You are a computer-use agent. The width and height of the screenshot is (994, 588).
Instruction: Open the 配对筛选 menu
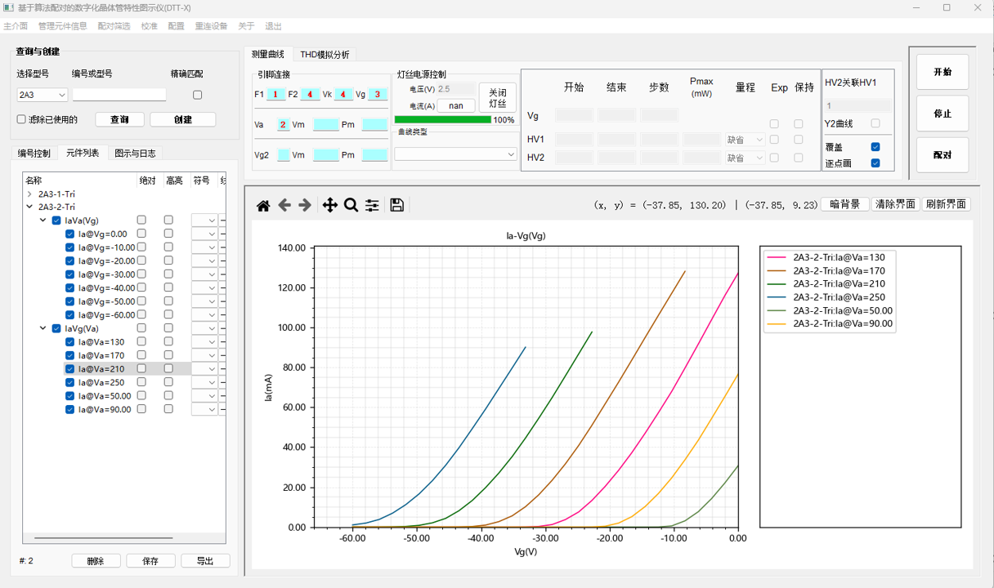pos(114,26)
